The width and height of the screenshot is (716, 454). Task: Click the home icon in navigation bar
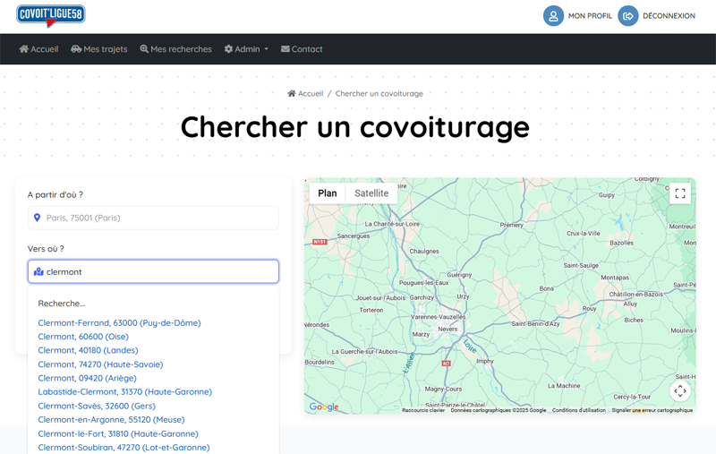click(x=24, y=49)
